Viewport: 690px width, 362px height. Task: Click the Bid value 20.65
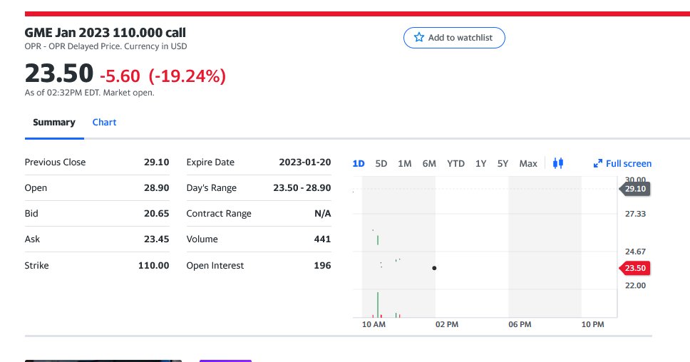pos(157,213)
